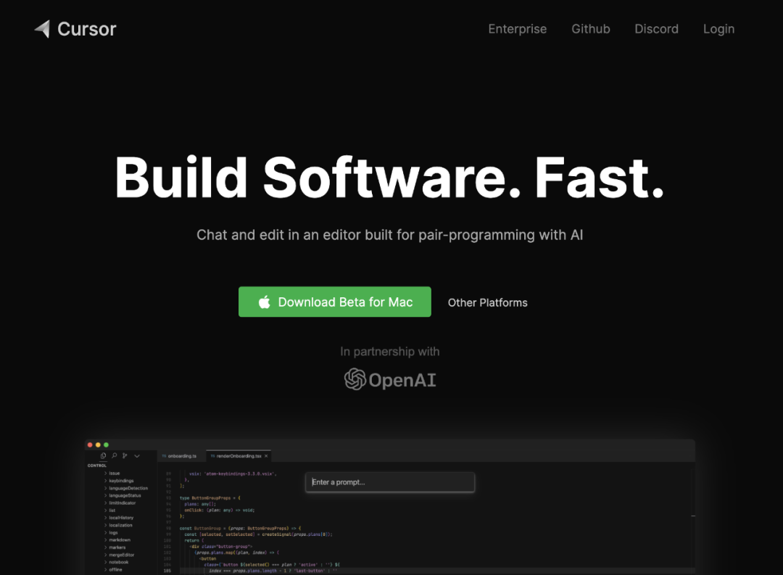The width and height of the screenshot is (783, 575).
Task: Click code line 'const ButtonGroup = (props'
Action: pyautogui.click(x=240, y=528)
